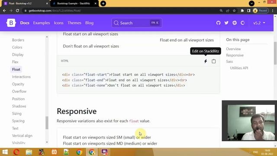The width and height of the screenshot is (277, 156).
Task: Open the Slack icon link
Action: tap(235, 23)
